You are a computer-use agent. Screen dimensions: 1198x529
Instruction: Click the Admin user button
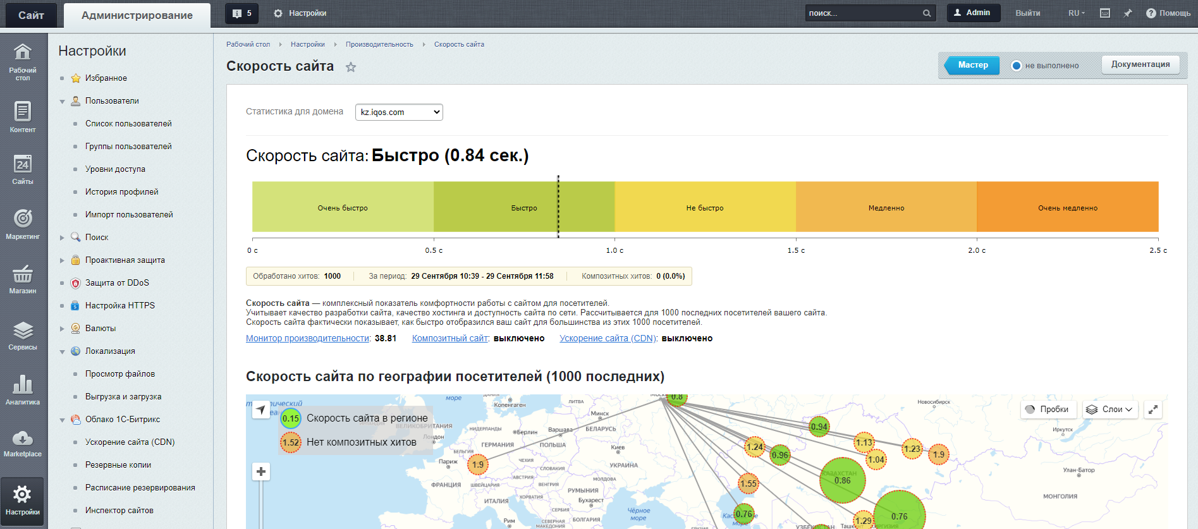click(x=973, y=13)
